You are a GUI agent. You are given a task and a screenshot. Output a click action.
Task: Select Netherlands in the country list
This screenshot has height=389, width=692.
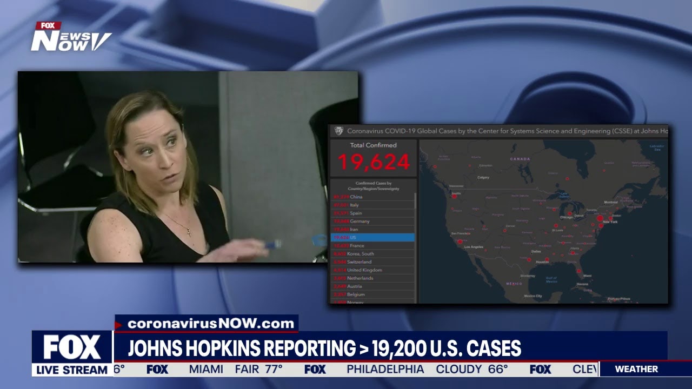coord(372,278)
